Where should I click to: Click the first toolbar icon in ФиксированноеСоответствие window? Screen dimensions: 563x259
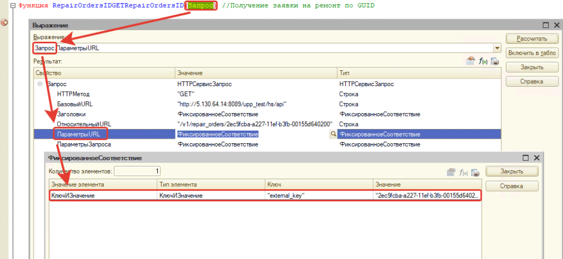pos(451,172)
